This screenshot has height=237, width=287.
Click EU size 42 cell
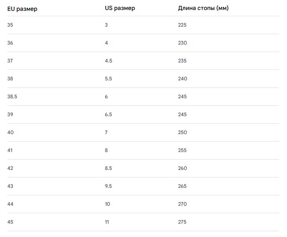10,168
